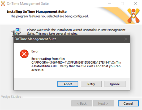142x110 pixels.
Task: Minimize the installer window
Action: pyautogui.click(x=109, y=4)
